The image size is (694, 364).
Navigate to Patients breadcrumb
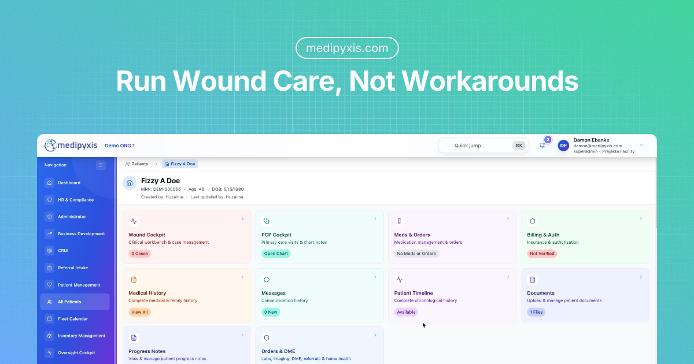137,164
